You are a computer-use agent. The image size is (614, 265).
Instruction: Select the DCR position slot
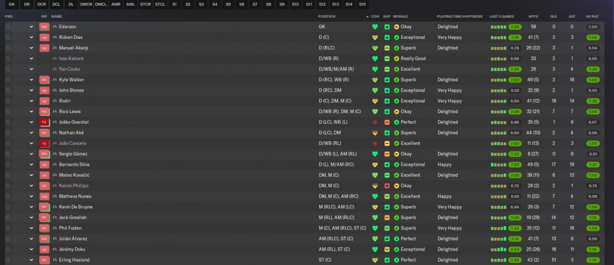[x=42, y=4]
